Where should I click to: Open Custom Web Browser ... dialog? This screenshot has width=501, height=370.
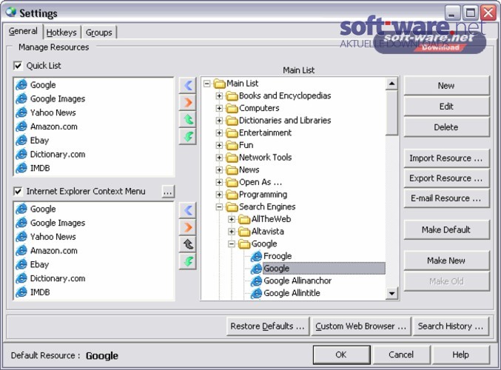[361, 326]
